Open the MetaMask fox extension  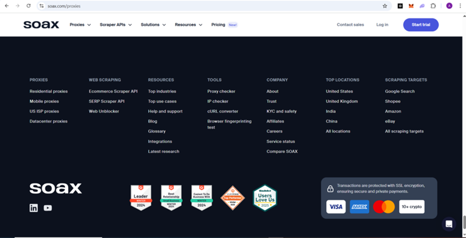411,6
